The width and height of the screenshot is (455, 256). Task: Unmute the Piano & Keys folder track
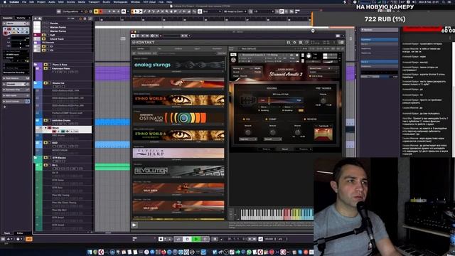(45, 65)
